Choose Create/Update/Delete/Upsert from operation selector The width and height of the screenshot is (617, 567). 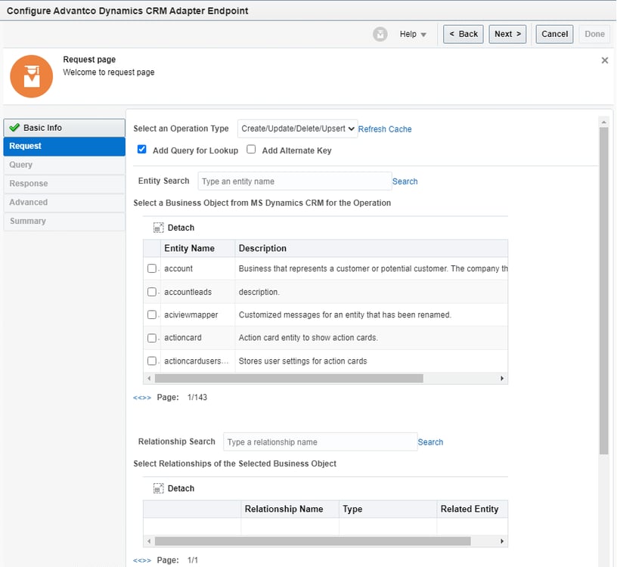click(297, 129)
